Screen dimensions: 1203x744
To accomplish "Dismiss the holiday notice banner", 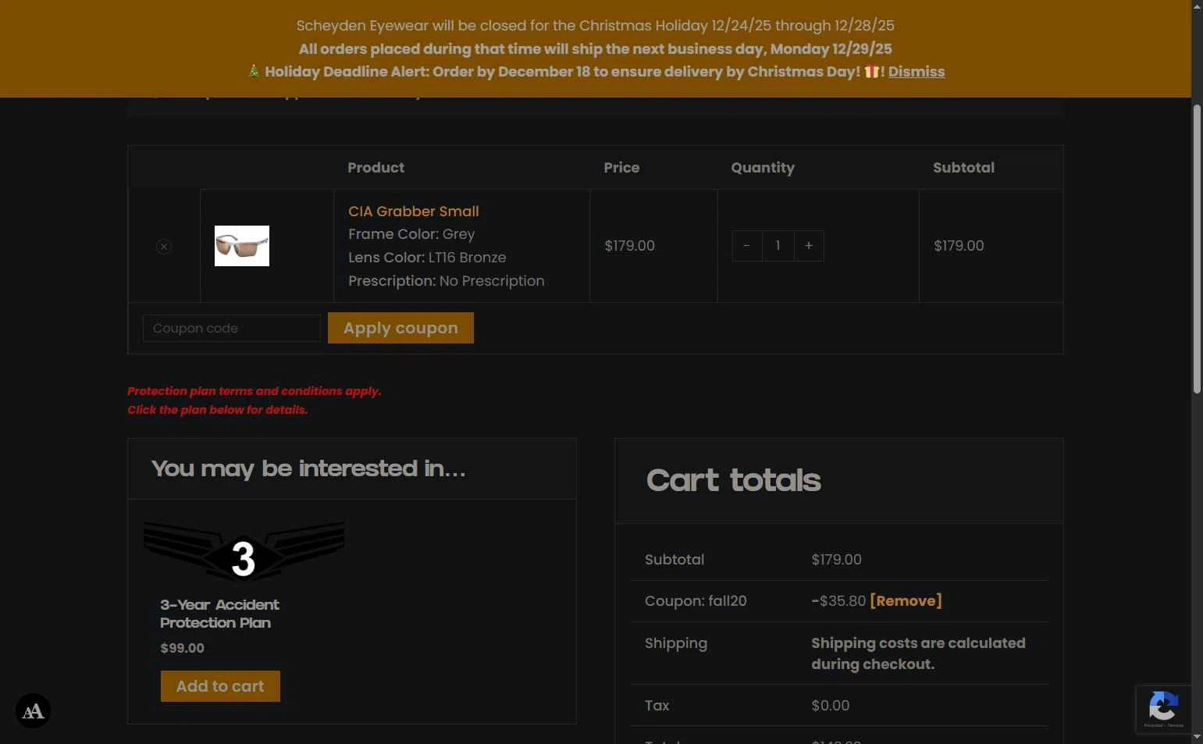I will tap(916, 72).
